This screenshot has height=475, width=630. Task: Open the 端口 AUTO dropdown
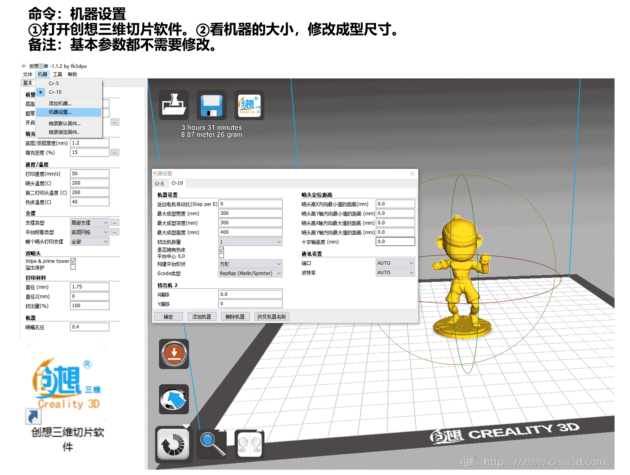tap(395, 263)
